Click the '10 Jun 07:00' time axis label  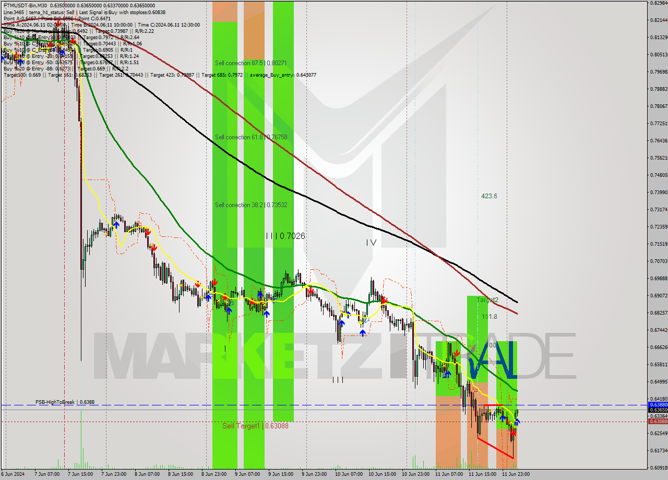click(x=349, y=474)
